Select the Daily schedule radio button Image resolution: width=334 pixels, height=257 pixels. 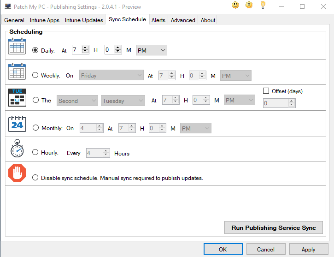(35, 50)
